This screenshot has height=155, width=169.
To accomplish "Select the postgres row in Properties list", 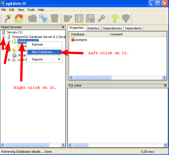I will coord(81,40).
